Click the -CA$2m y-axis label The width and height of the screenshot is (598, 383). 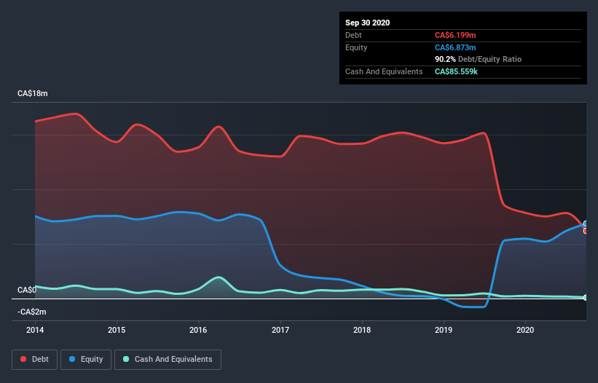(x=31, y=312)
